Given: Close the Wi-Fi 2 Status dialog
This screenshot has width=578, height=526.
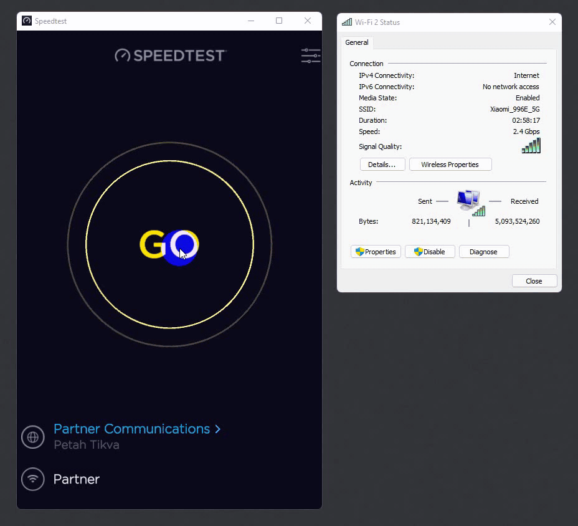Looking at the screenshot, I should tap(534, 280).
